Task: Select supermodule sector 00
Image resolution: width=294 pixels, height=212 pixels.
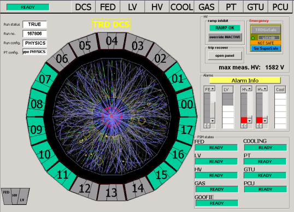Action: (x=186, y=104)
